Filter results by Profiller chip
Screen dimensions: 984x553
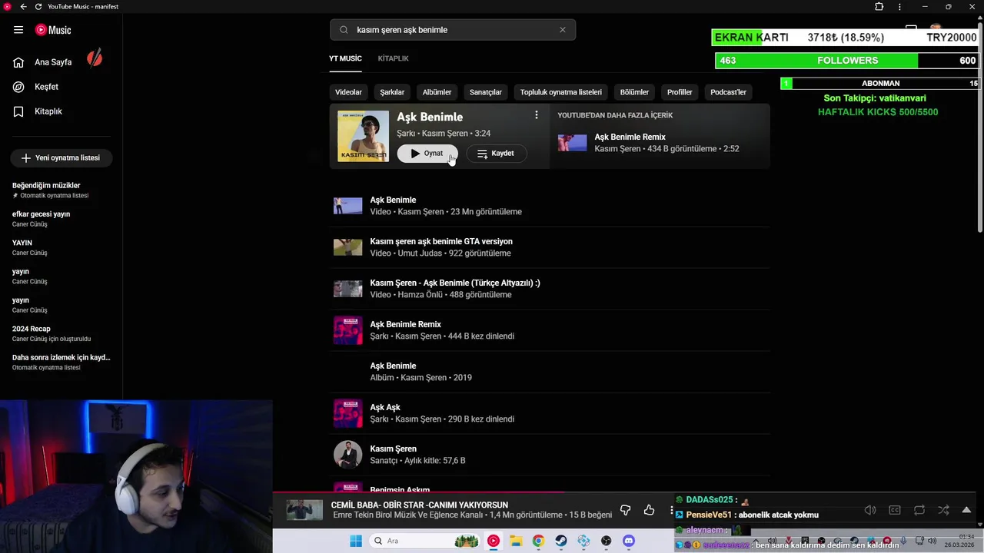680,92
